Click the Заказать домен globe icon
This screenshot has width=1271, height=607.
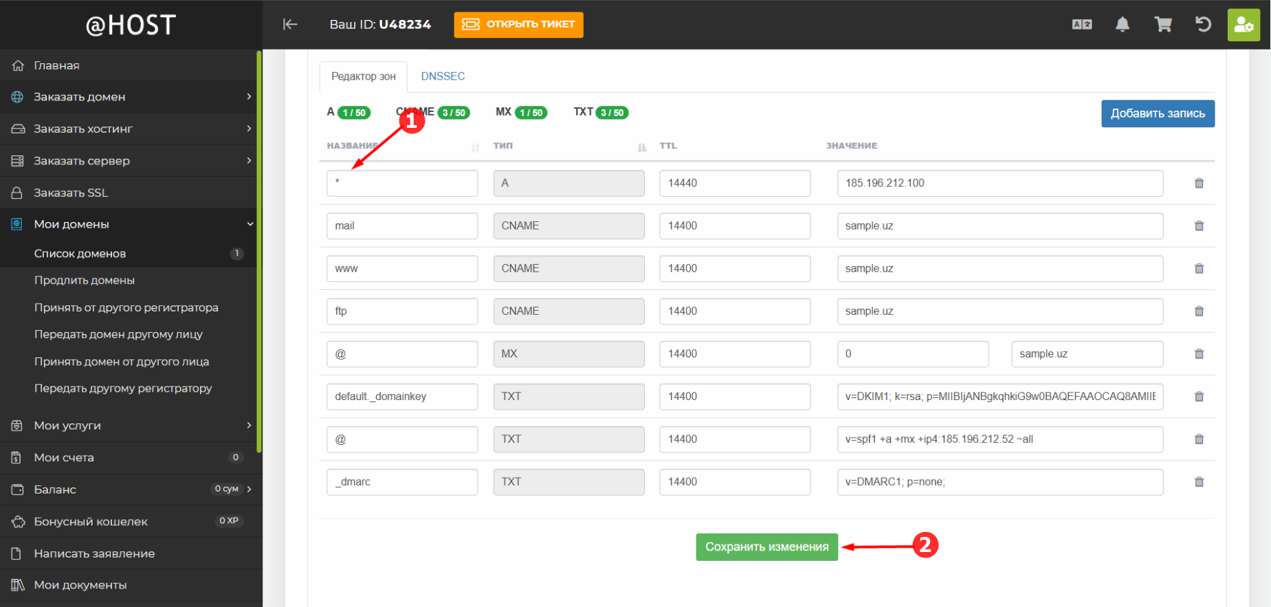click(18, 97)
